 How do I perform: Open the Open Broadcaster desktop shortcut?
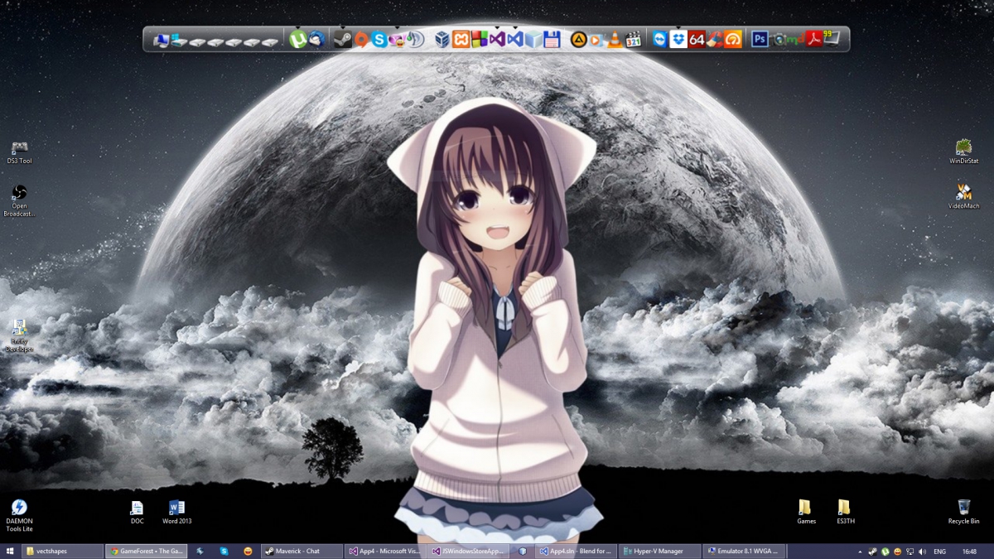pyautogui.click(x=19, y=201)
